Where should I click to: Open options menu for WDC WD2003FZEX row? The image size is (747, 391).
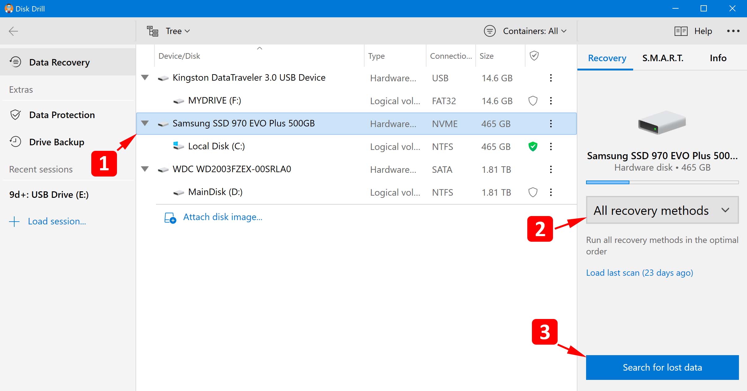[551, 169]
